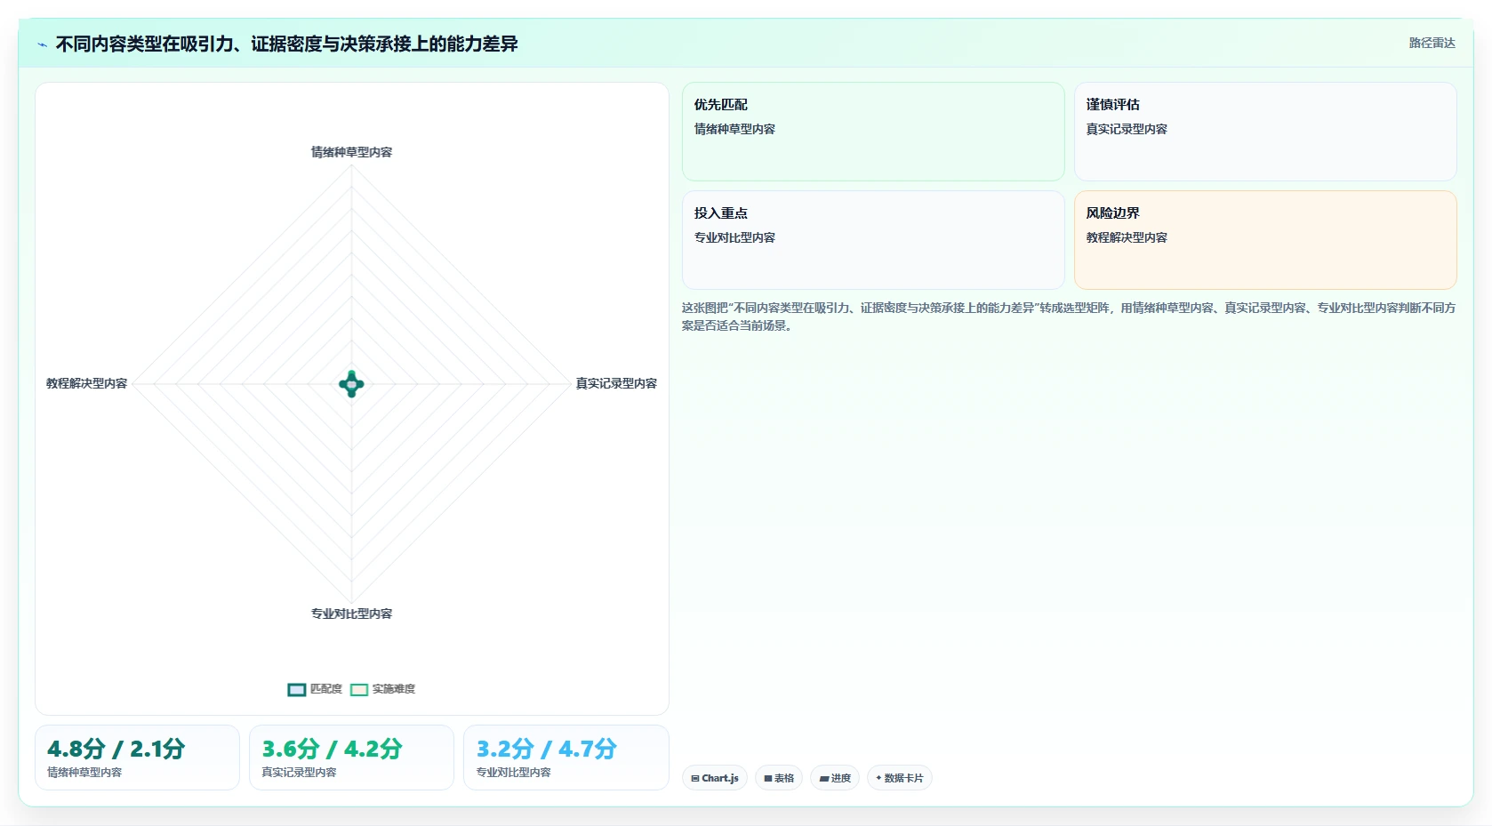Click the 情绪种草型内容 radar axis label
The width and height of the screenshot is (1492, 826).
pos(351,152)
